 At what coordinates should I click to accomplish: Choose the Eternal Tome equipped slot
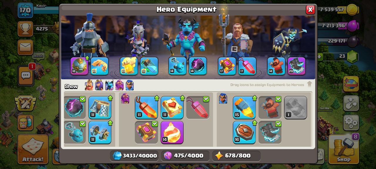[x=227, y=66]
